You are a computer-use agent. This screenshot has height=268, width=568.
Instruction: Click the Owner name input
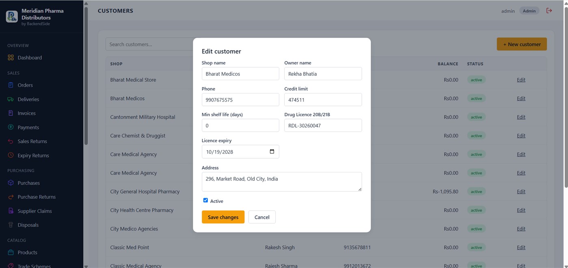click(323, 74)
